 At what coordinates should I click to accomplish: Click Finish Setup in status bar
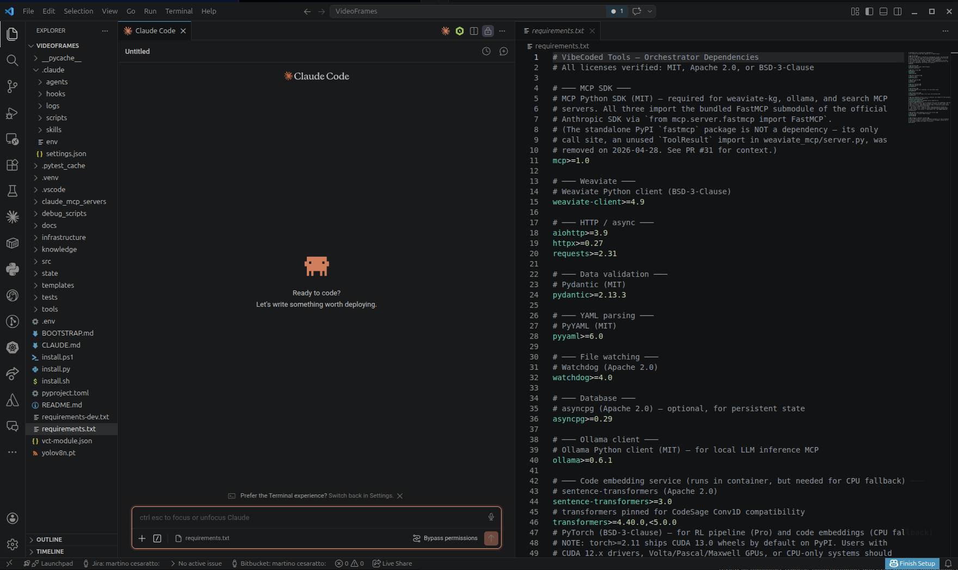[912, 563]
